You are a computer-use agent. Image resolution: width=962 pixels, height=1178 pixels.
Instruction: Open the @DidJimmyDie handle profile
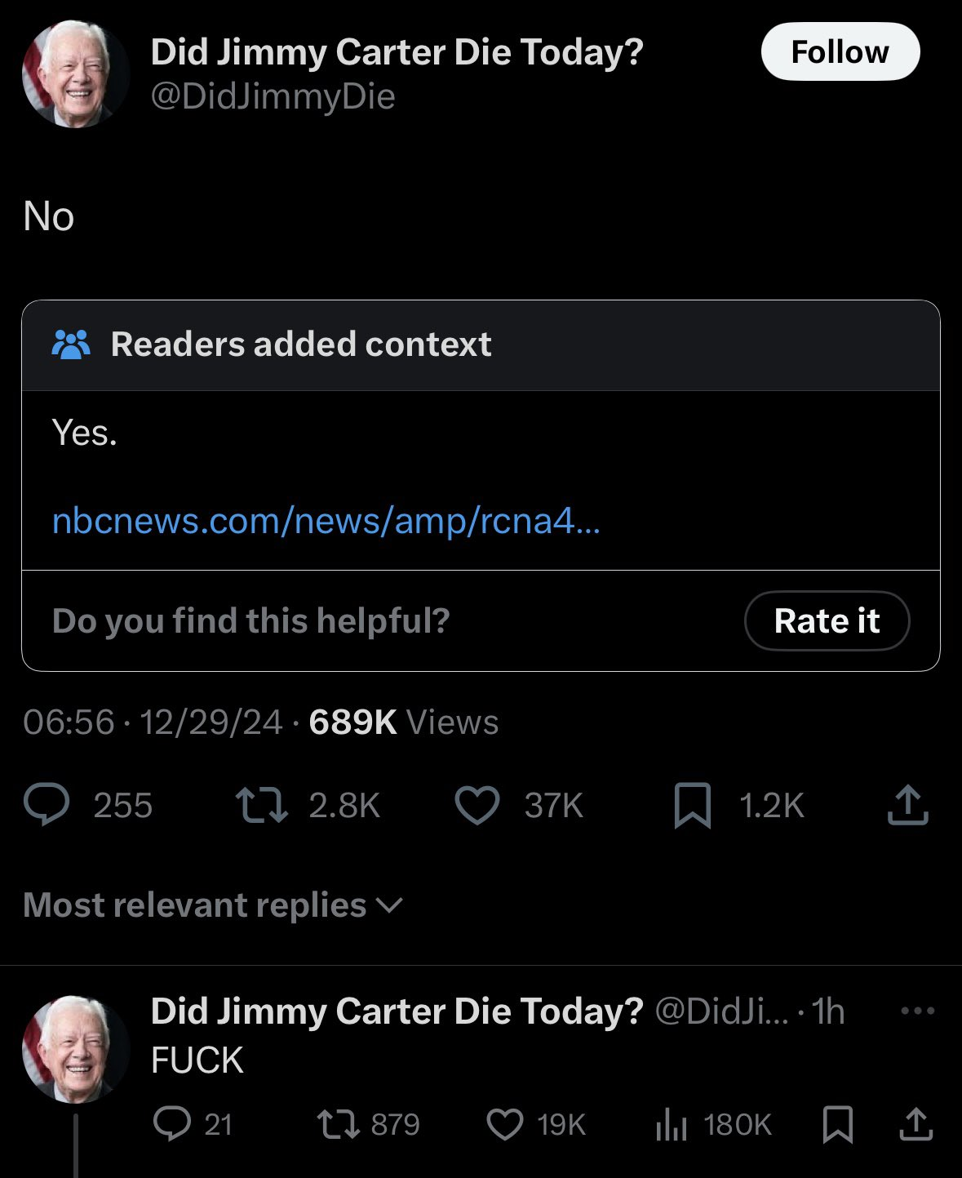273,97
